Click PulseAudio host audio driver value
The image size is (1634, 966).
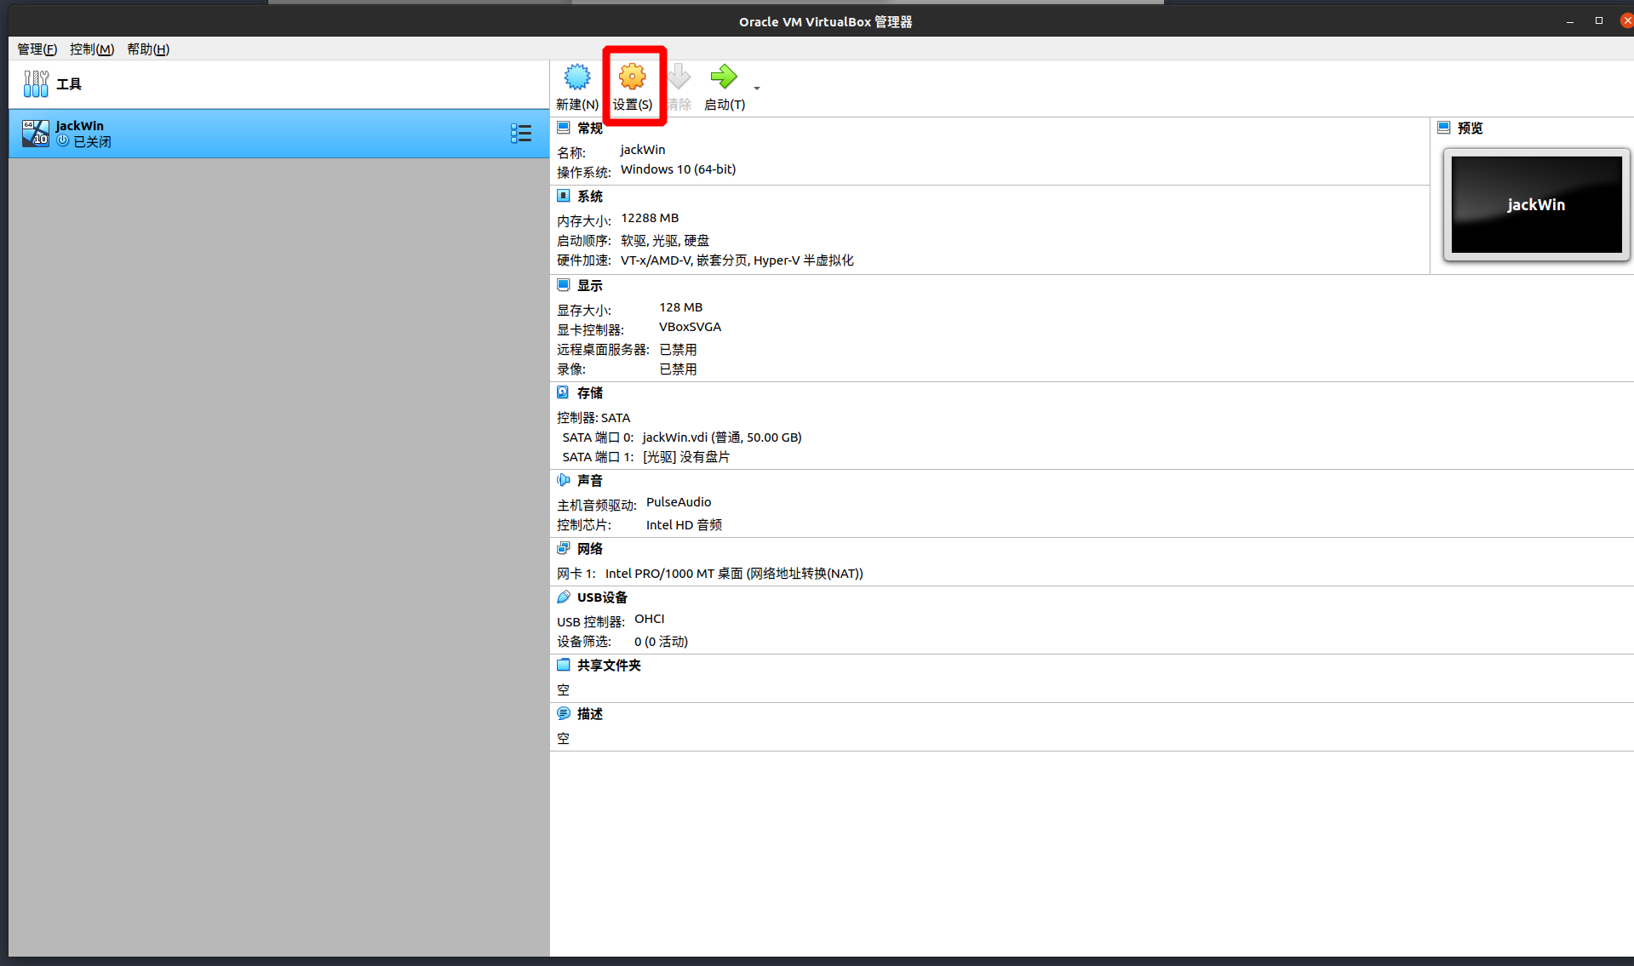679,502
